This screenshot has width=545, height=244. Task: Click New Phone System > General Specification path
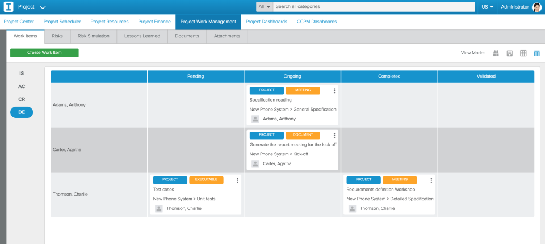[293, 110]
